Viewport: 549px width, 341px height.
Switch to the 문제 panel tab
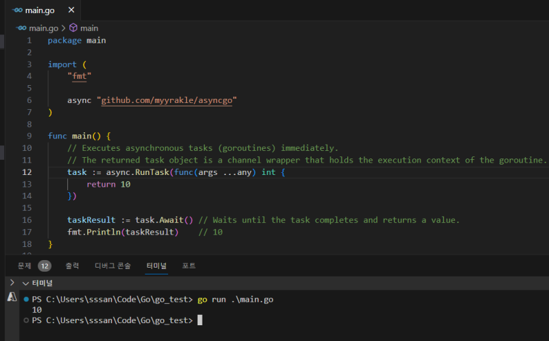pos(25,266)
